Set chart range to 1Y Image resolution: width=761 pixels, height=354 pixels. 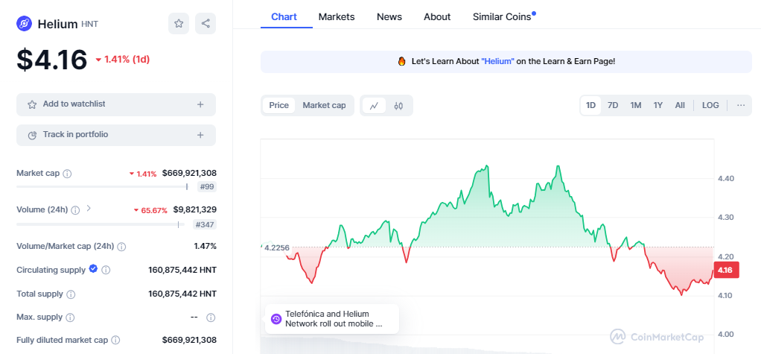coord(658,105)
